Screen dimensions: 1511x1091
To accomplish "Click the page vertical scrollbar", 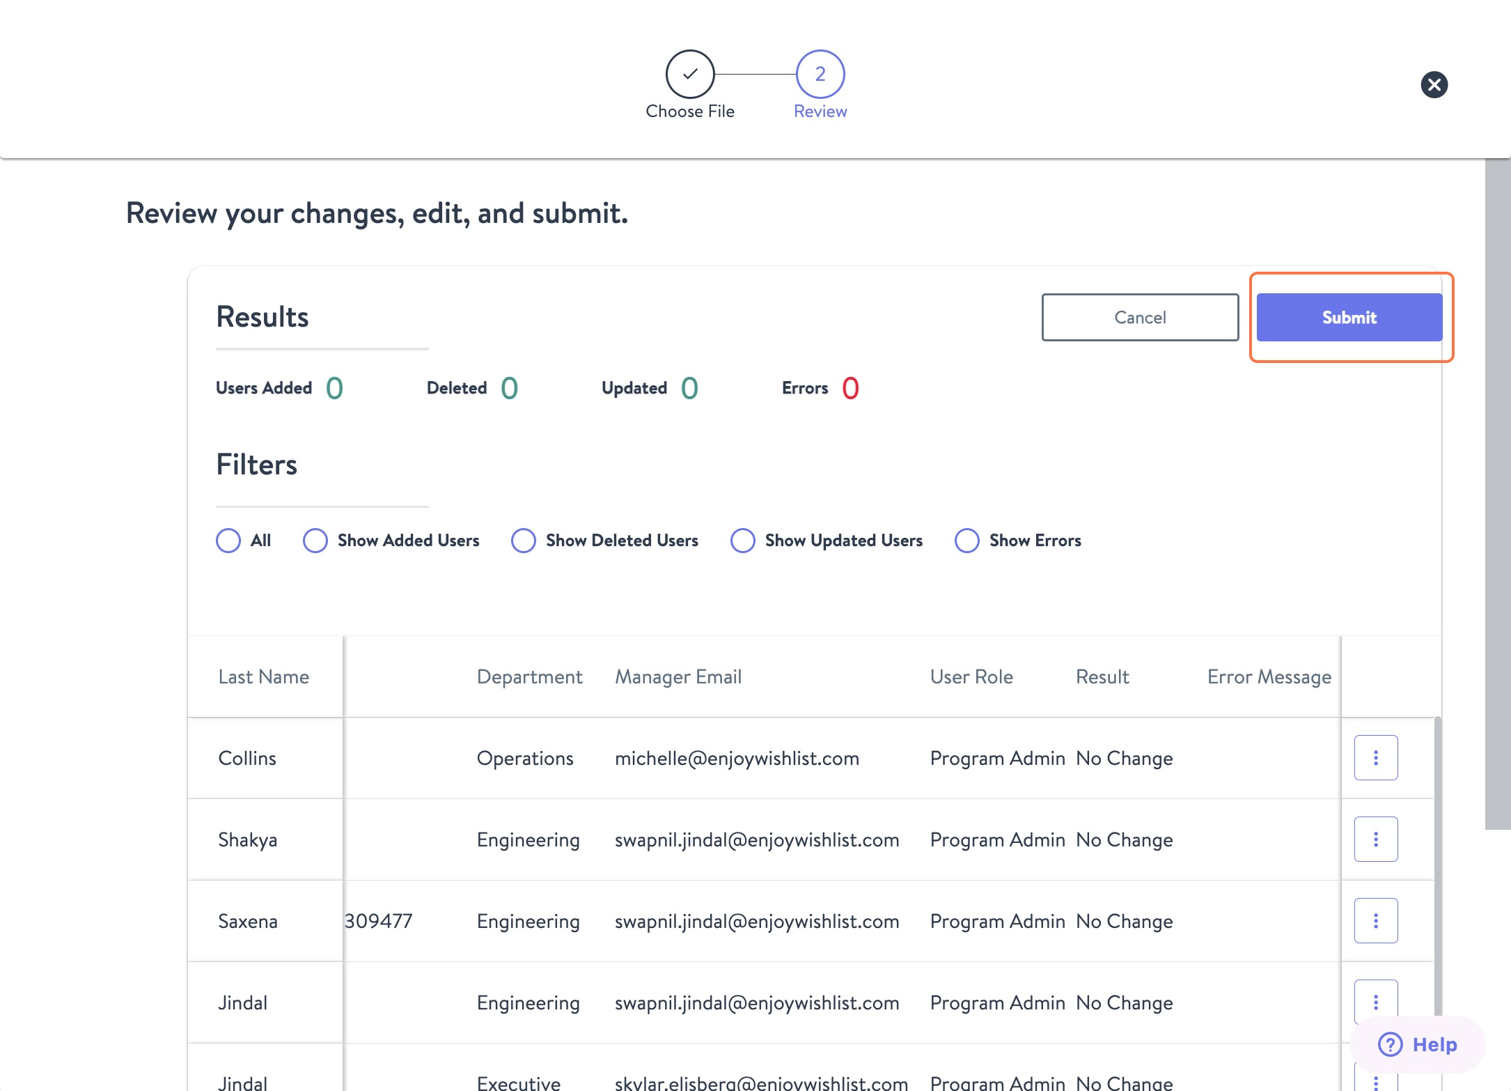I will [x=1497, y=488].
